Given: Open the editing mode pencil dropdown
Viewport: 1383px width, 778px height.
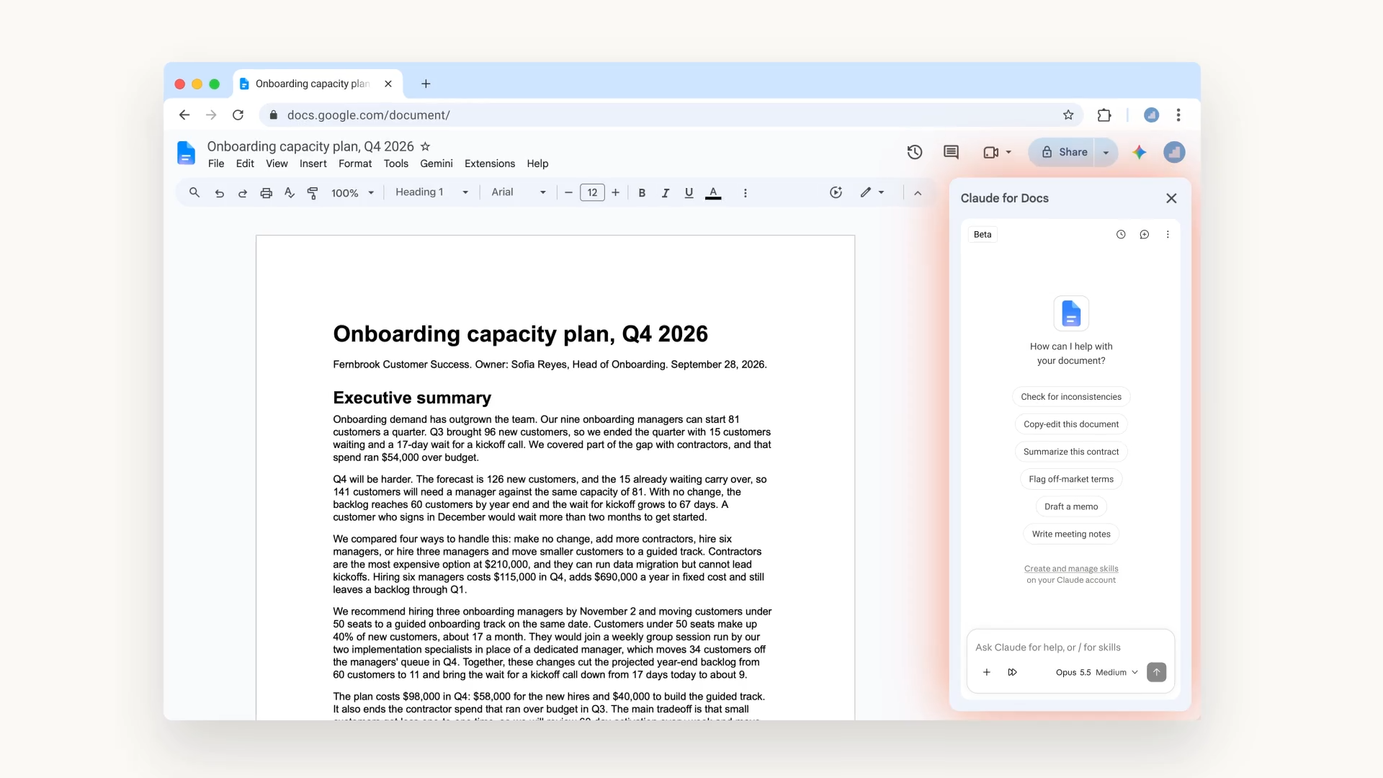Looking at the screenshot, I should tap(872, 192).
